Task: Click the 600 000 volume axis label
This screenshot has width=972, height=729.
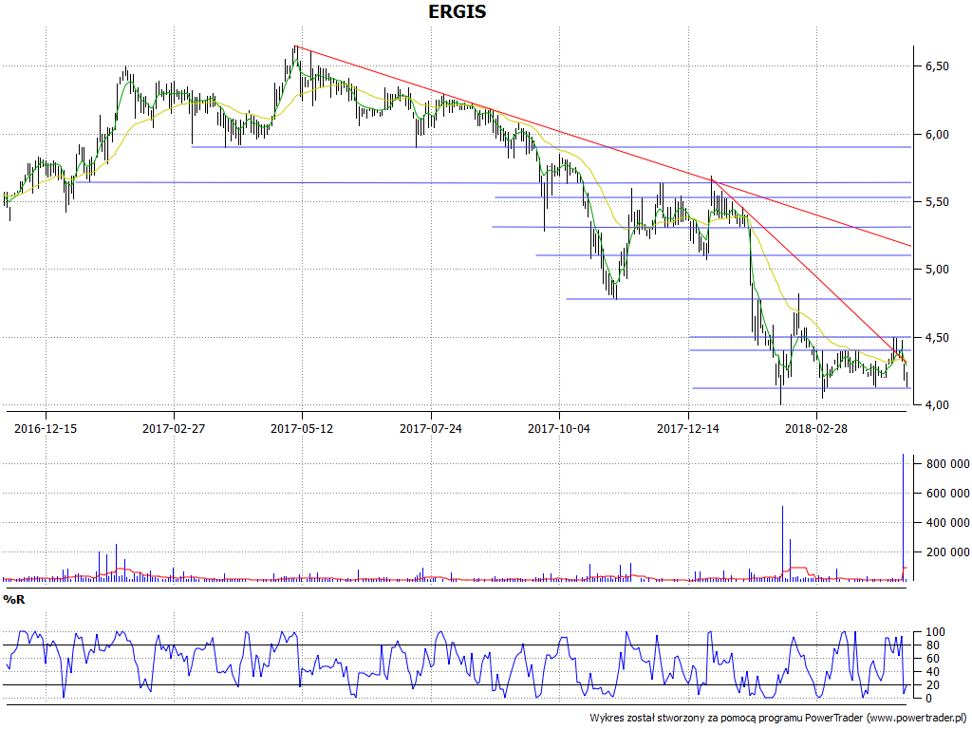Action: (x=947, y=494)
